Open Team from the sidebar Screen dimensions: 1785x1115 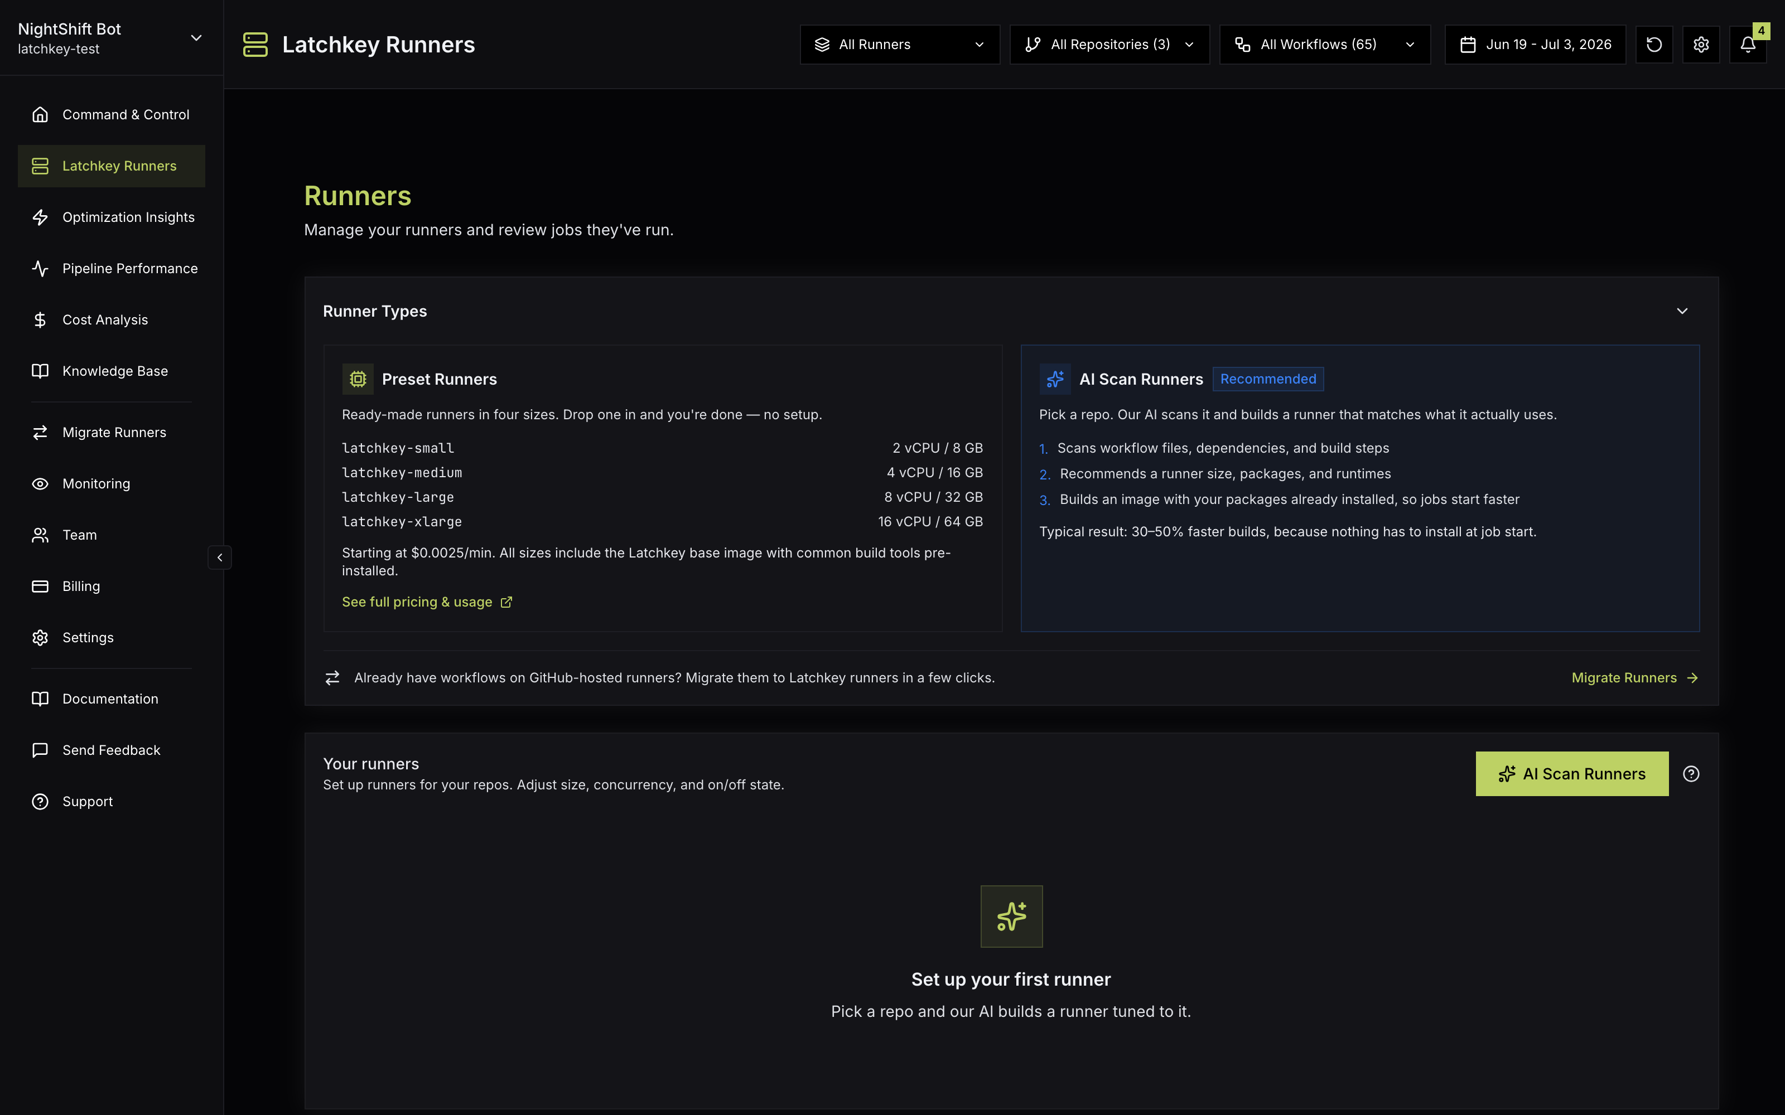(112, 535)
